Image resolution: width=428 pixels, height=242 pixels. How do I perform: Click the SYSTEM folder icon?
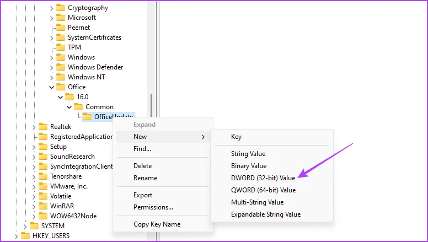coord(34,226)
